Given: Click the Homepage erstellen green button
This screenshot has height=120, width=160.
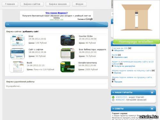Looking at the screenshot, I should [x=136, y=42].
